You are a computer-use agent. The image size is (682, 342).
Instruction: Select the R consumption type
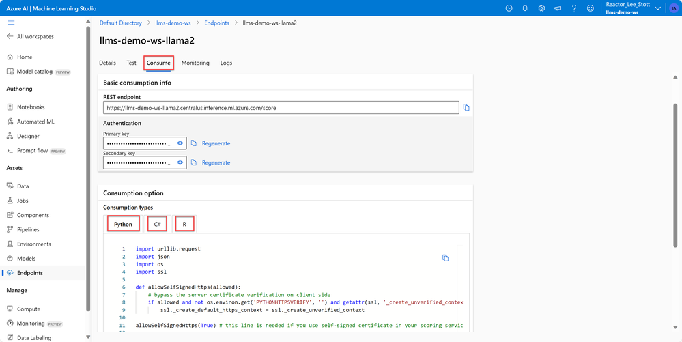coord(184,225)
